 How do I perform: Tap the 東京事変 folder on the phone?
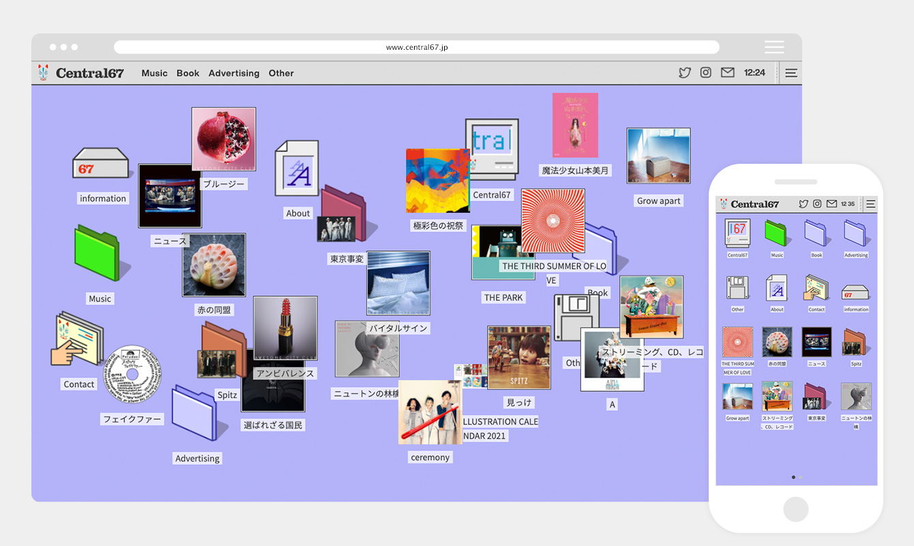point(816,397)
